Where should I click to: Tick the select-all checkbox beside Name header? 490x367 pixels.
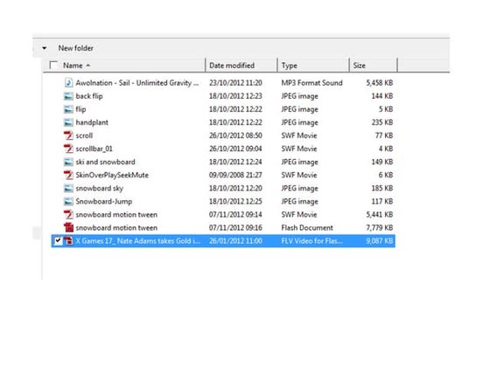point(53,66)
